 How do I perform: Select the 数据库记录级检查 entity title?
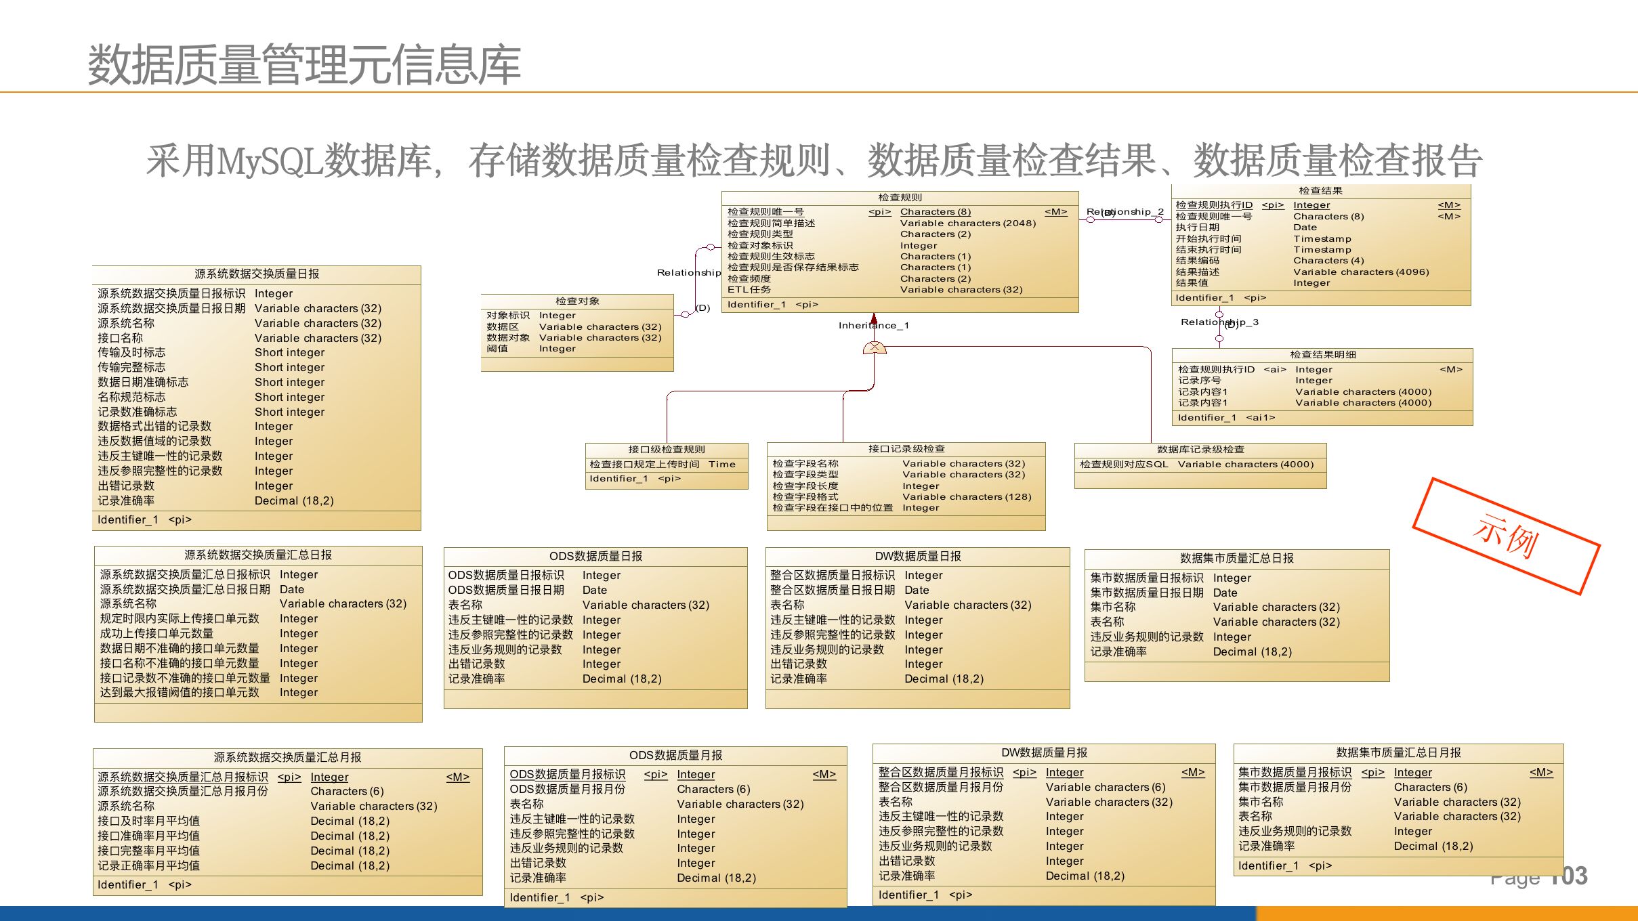(1200, 450)
